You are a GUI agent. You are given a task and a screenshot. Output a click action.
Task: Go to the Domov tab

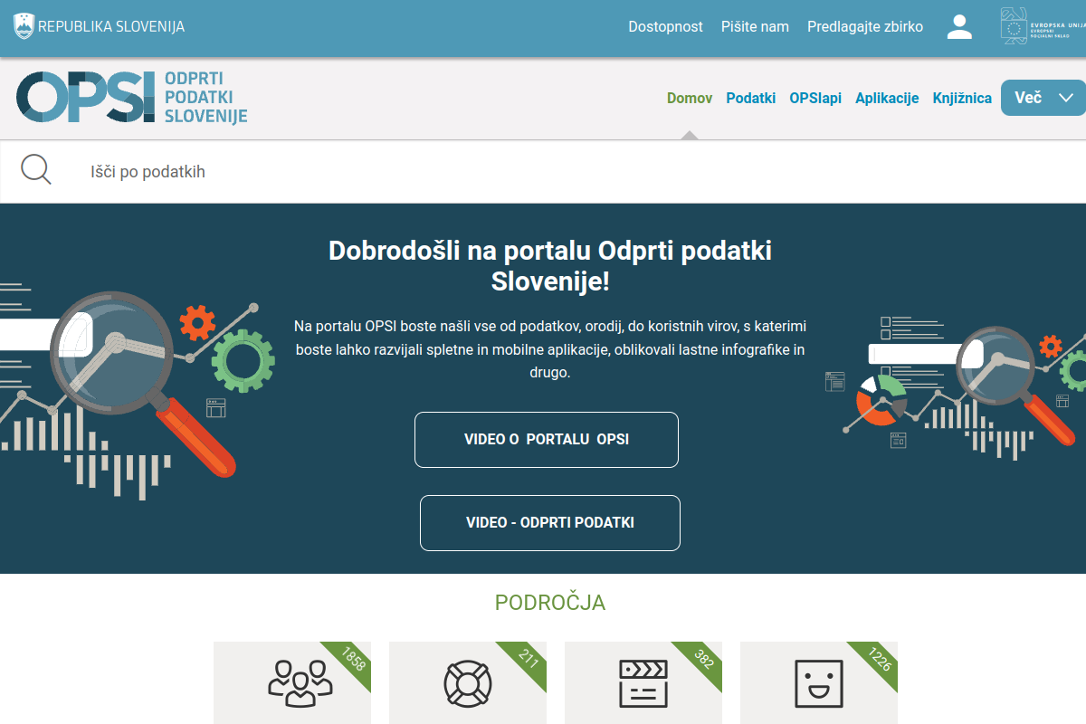pos(690,98)
